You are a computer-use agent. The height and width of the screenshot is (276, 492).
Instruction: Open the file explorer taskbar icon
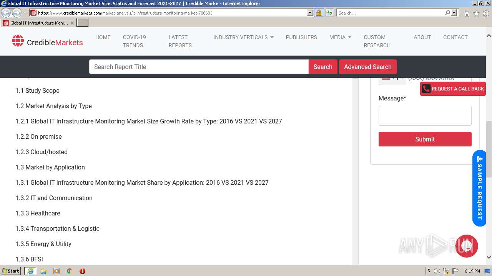click(x=43, y=271)
